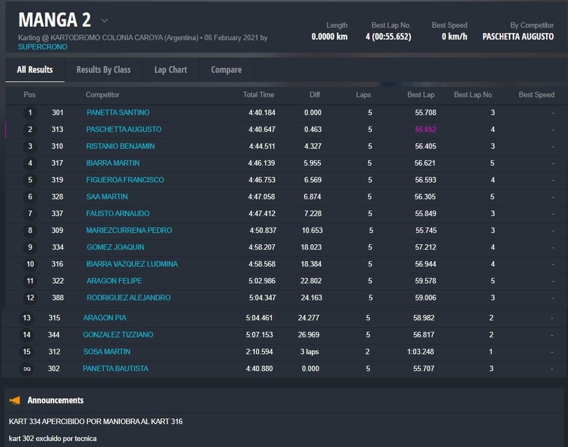Open IBARRA VAZQUEZ LUDMINA's results

click(x=132, y=264)
